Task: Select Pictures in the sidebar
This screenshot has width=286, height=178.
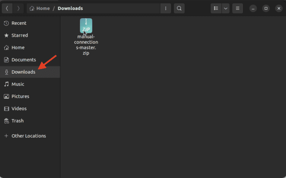Action: pos(20,96)
